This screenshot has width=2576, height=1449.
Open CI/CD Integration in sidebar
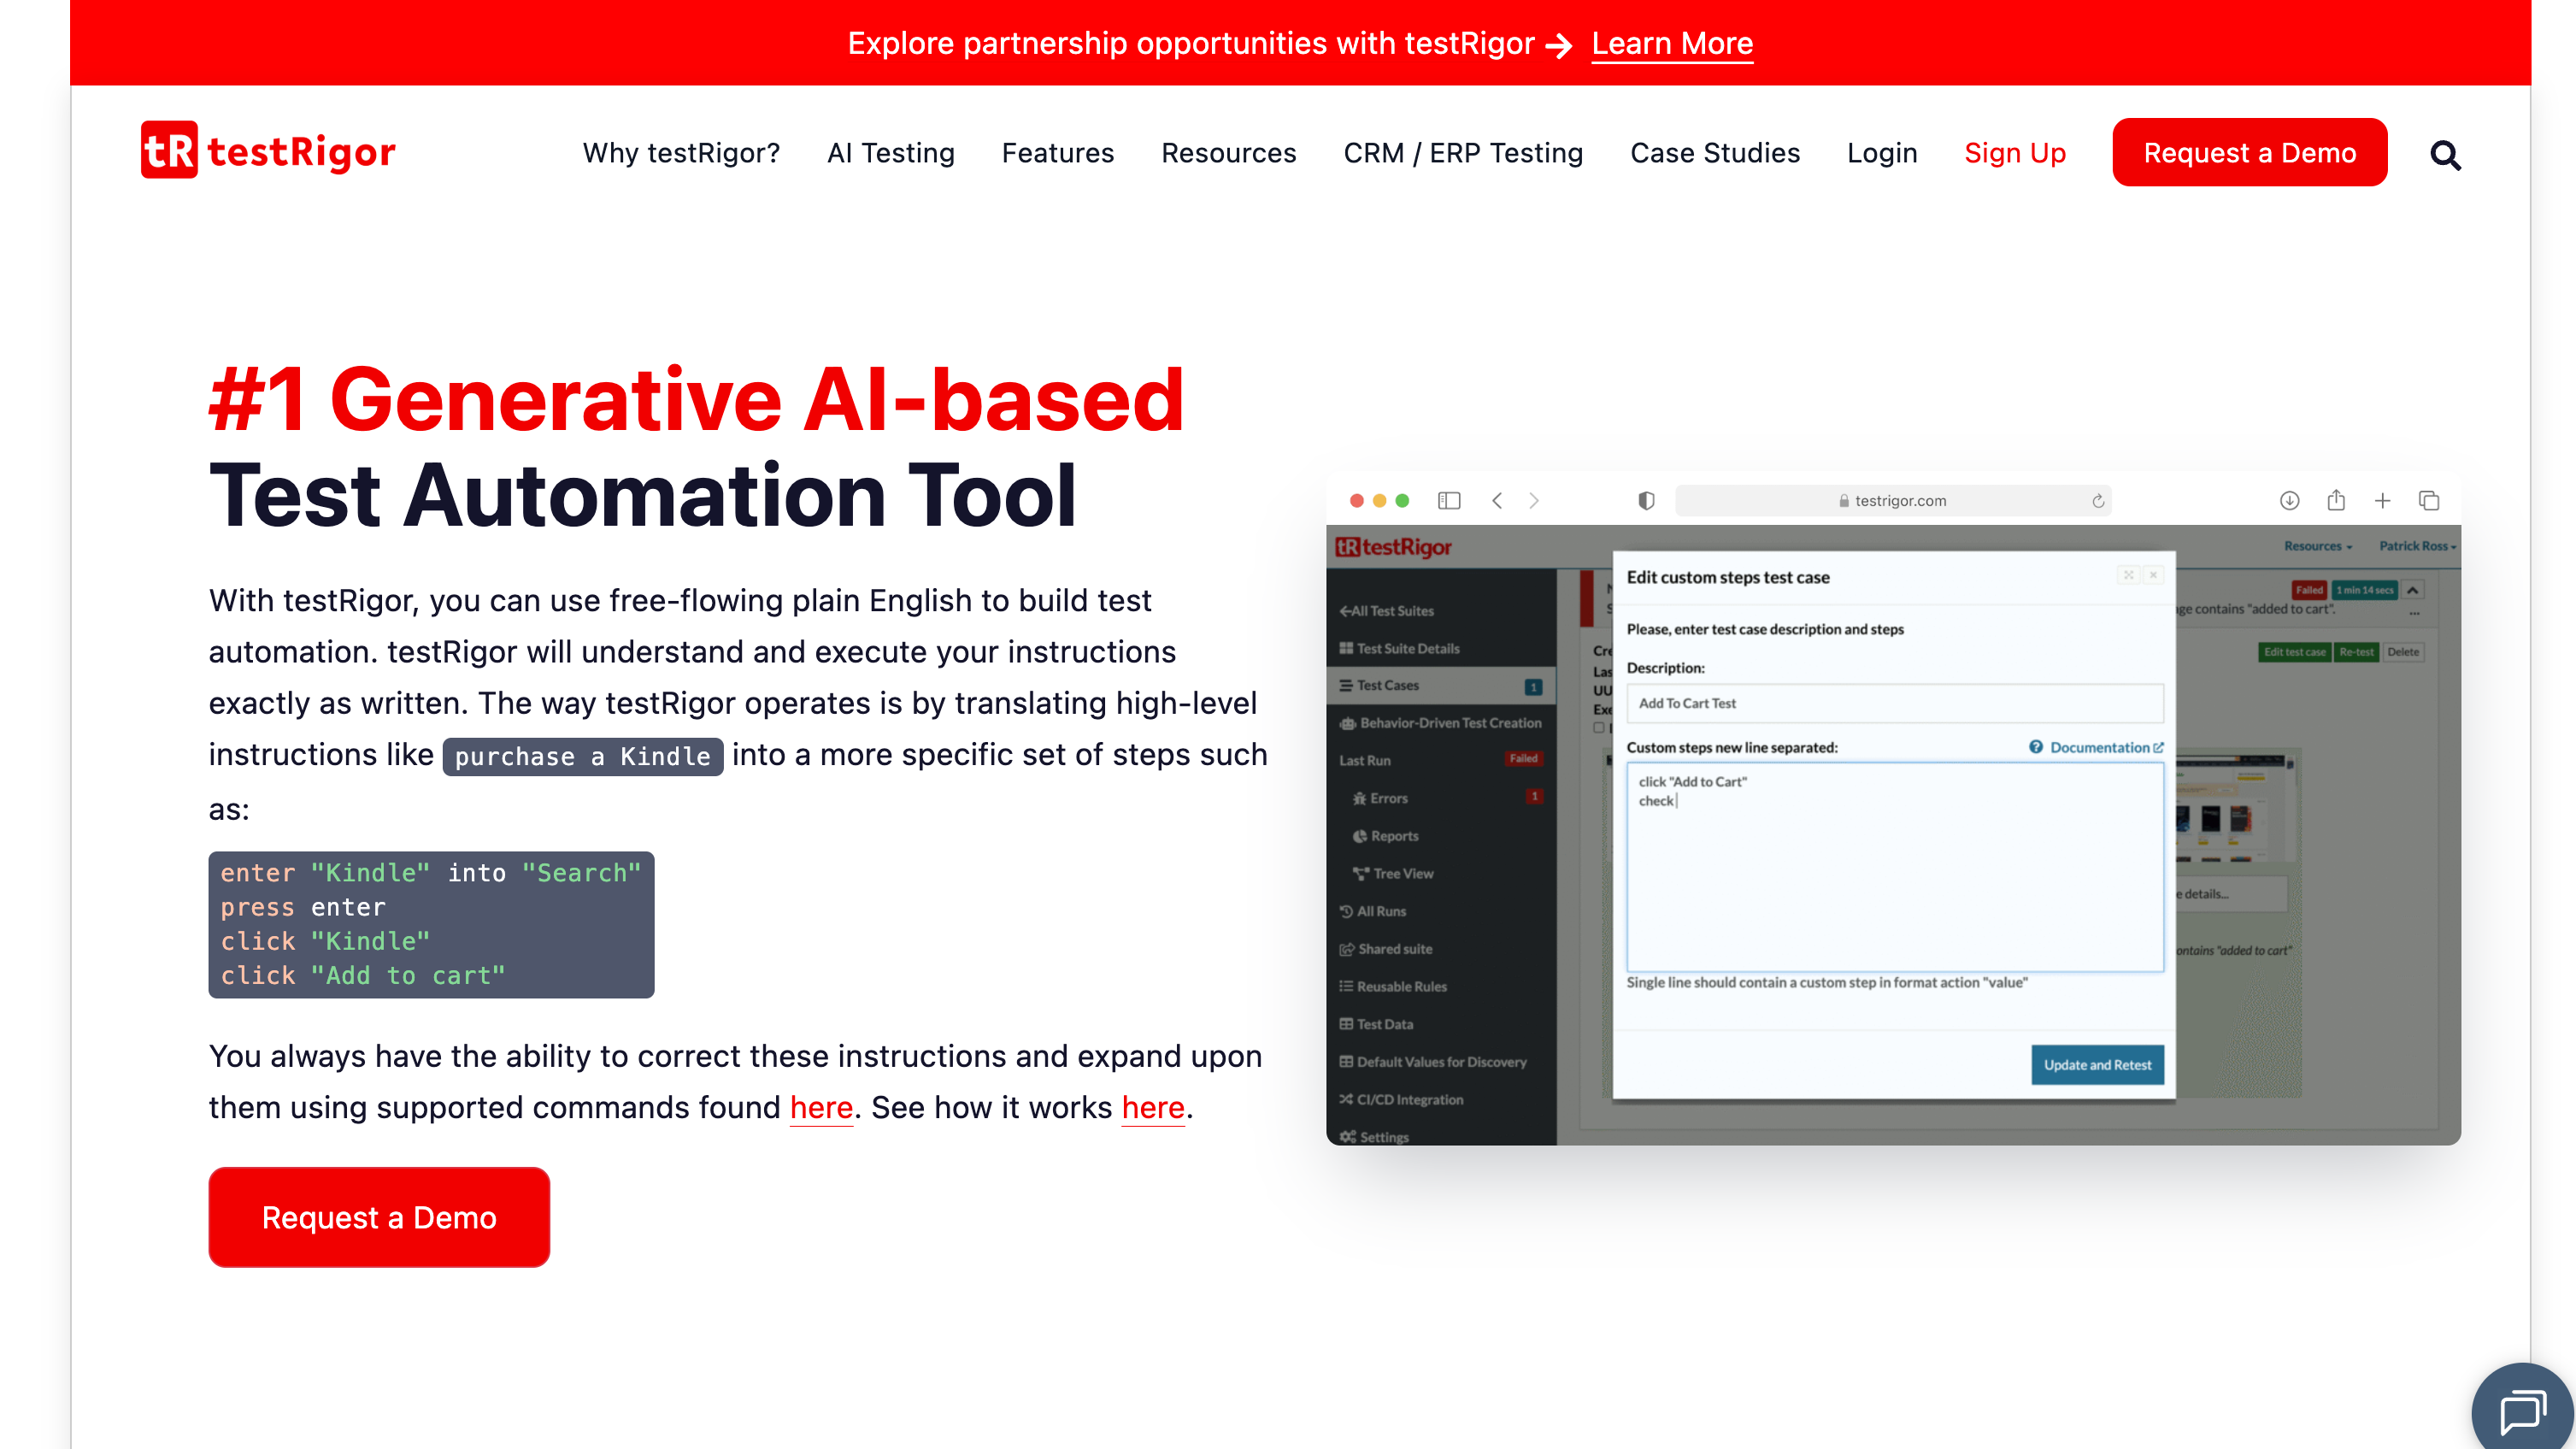(x=1400, y=1099)
